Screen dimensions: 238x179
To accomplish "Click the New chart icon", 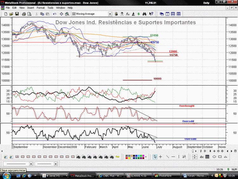I will [x=6, y=14].
